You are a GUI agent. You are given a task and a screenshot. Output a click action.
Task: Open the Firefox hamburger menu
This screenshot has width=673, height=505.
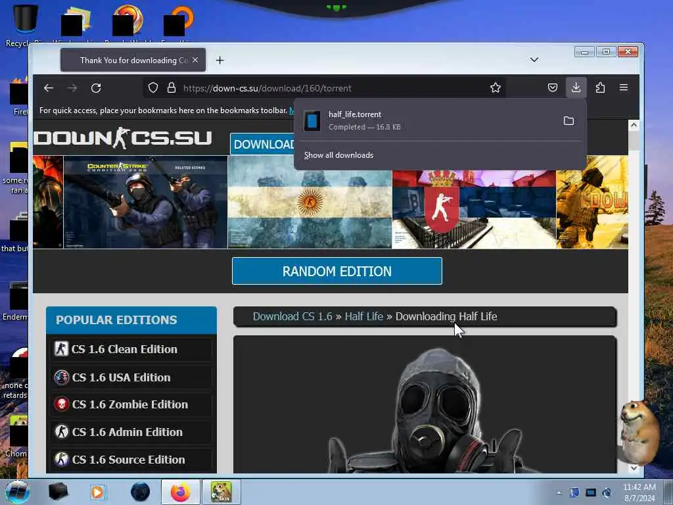pos(624,87)
